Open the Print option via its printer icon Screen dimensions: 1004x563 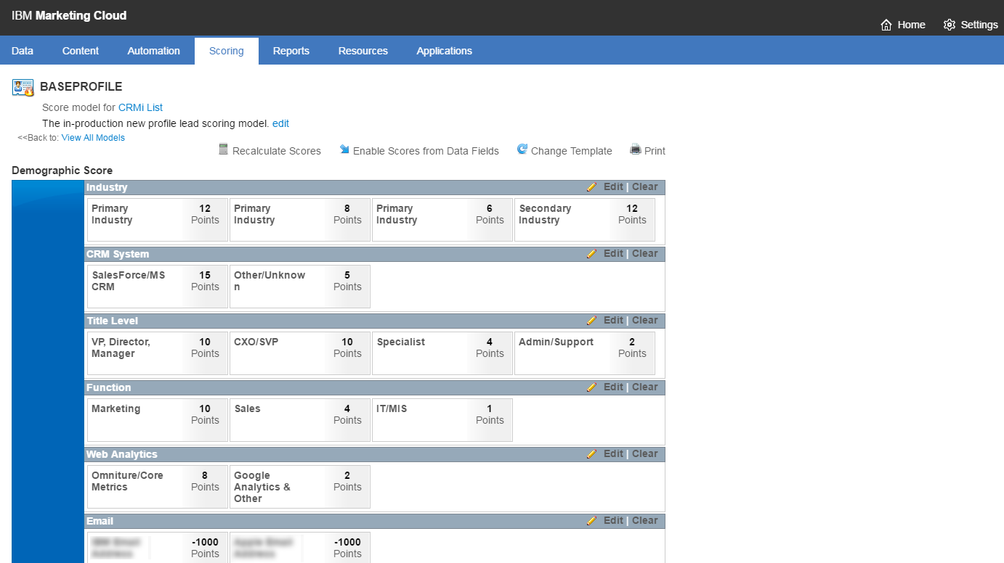[x=635, y=149]
